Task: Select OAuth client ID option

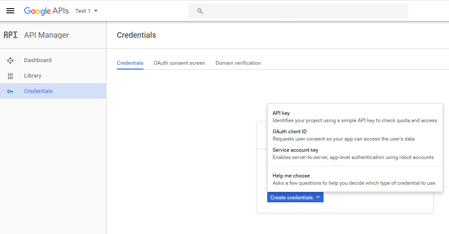Action: 355,135
